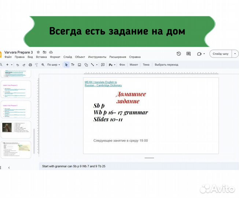Click the Varvara Prepare 3 title field
This screenshot has width=239, height=198.
[18, 52]
